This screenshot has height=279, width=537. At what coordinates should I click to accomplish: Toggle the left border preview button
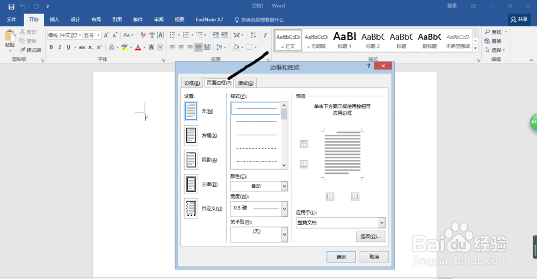click(330, 196)
